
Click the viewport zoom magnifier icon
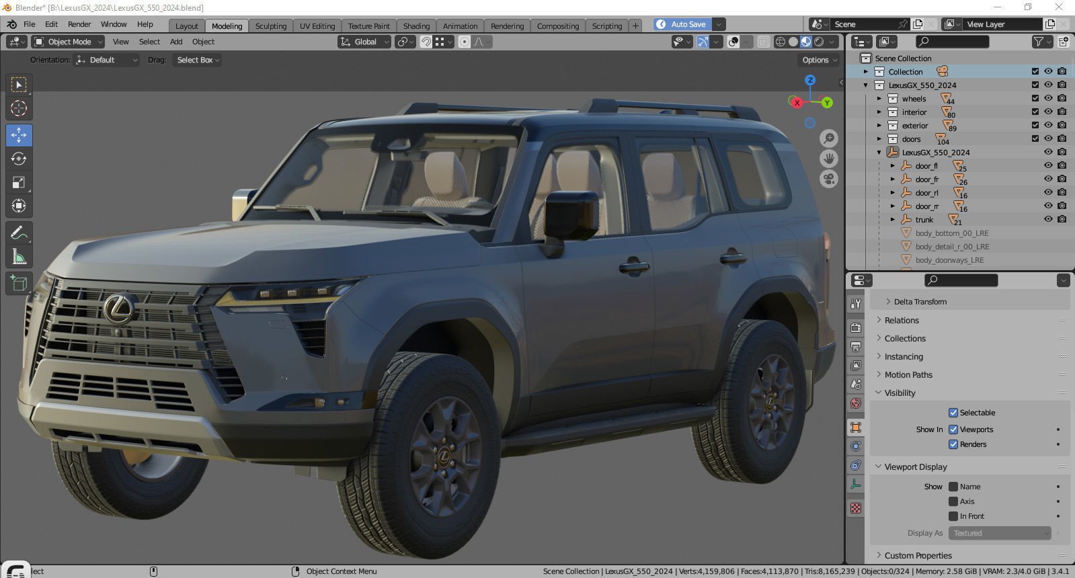pyautogui.click(x=829, y=138)
